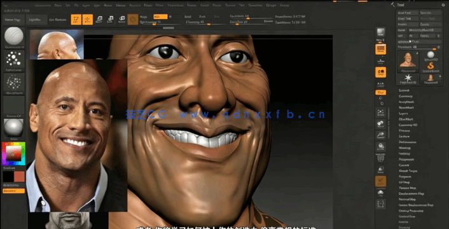Toggle the Zsub button

(202, 17)
